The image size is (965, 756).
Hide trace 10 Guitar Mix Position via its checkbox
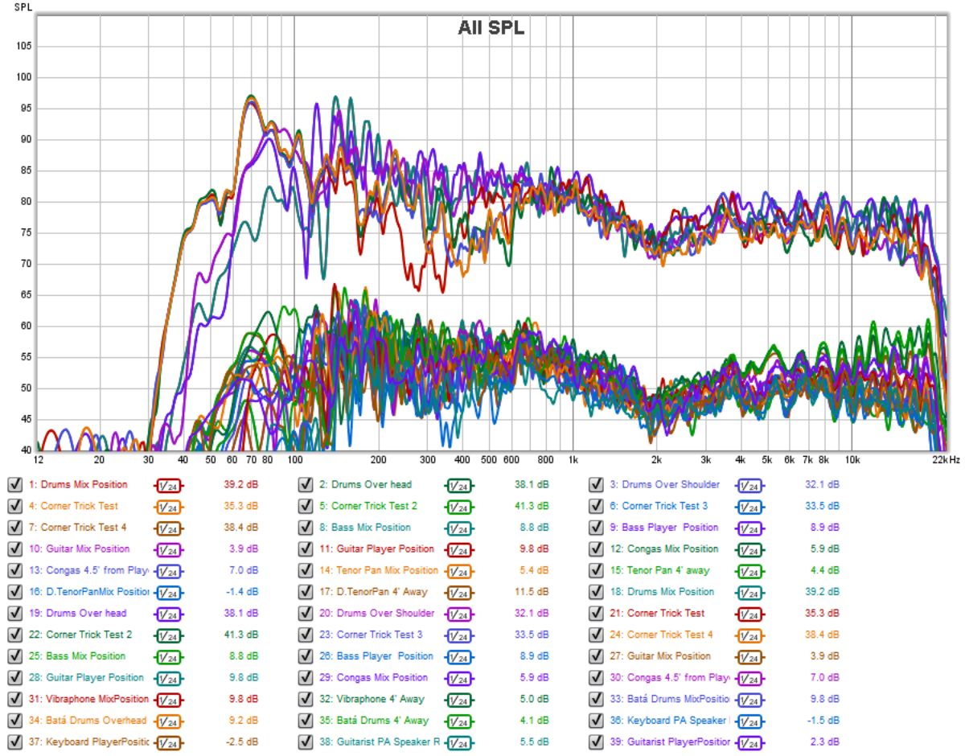[x=14, y=549]
